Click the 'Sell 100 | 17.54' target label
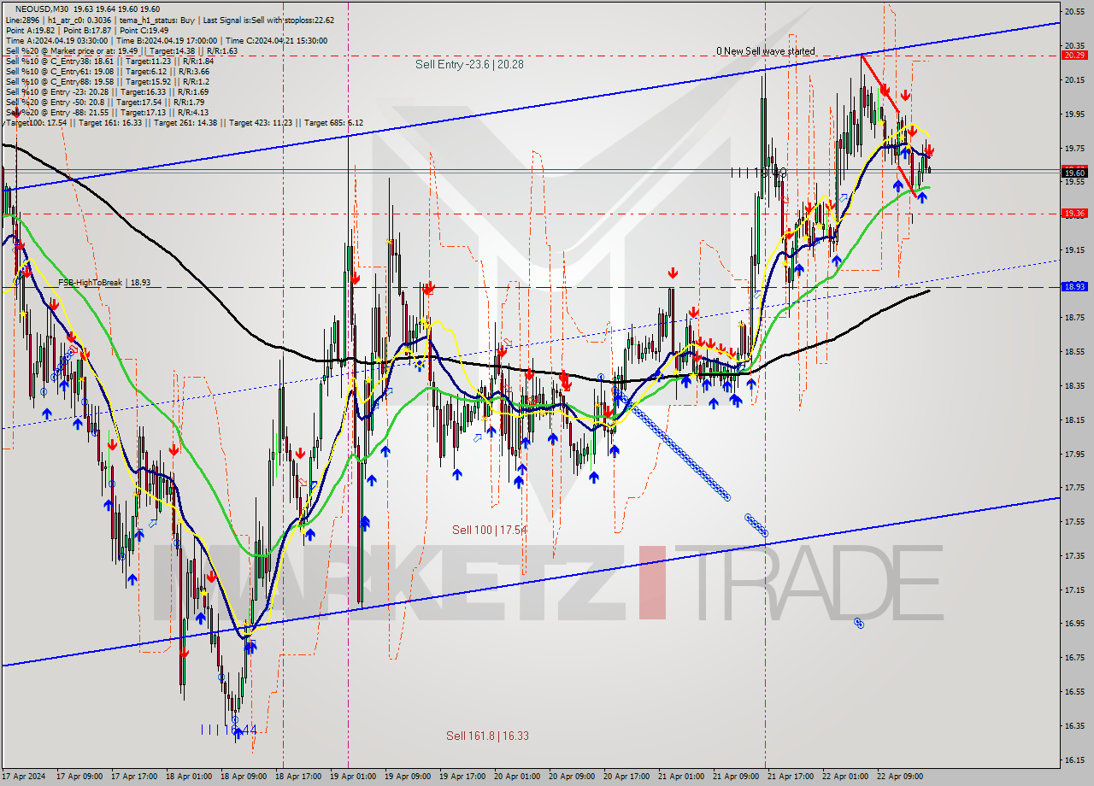1094x786 pixels. coord(489,530)
